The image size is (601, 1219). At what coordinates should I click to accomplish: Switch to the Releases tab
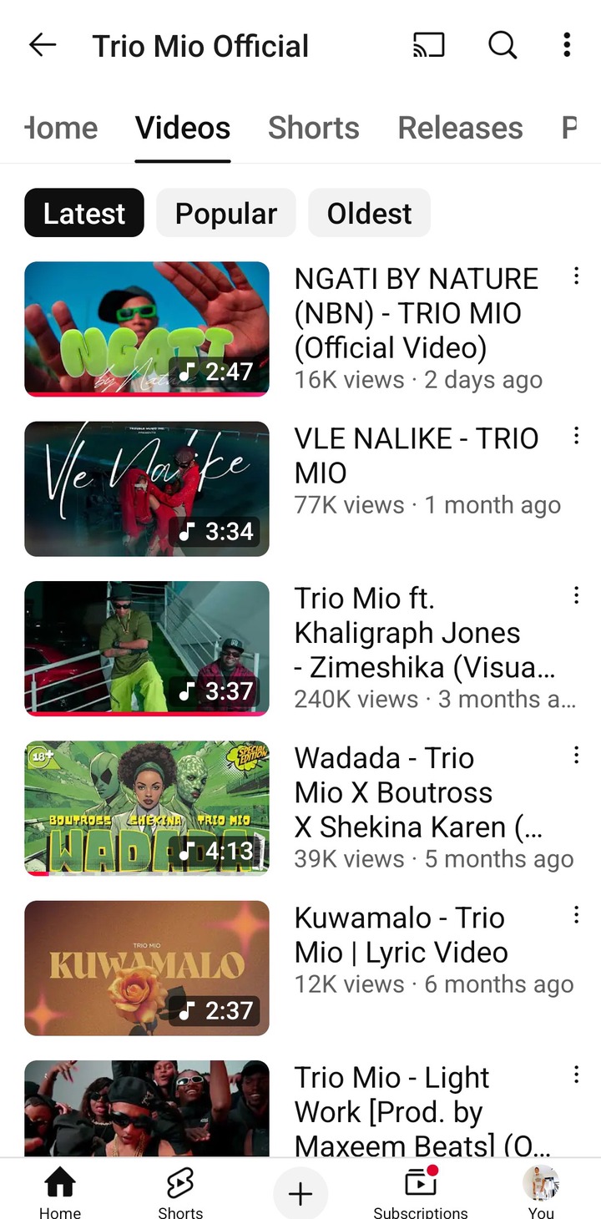pos(461,128)
